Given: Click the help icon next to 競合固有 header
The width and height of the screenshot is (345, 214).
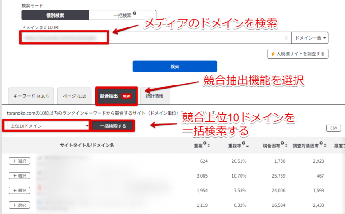Looking at the screenshot, I should click(283, 144).
